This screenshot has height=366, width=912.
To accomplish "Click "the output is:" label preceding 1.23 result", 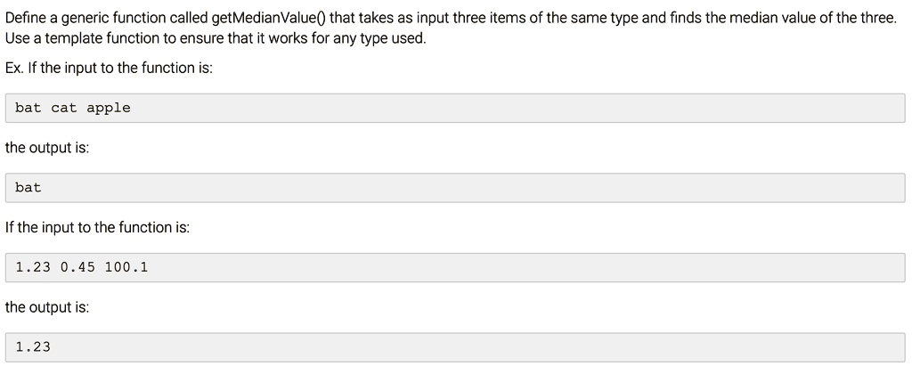I will click(46, 307).
